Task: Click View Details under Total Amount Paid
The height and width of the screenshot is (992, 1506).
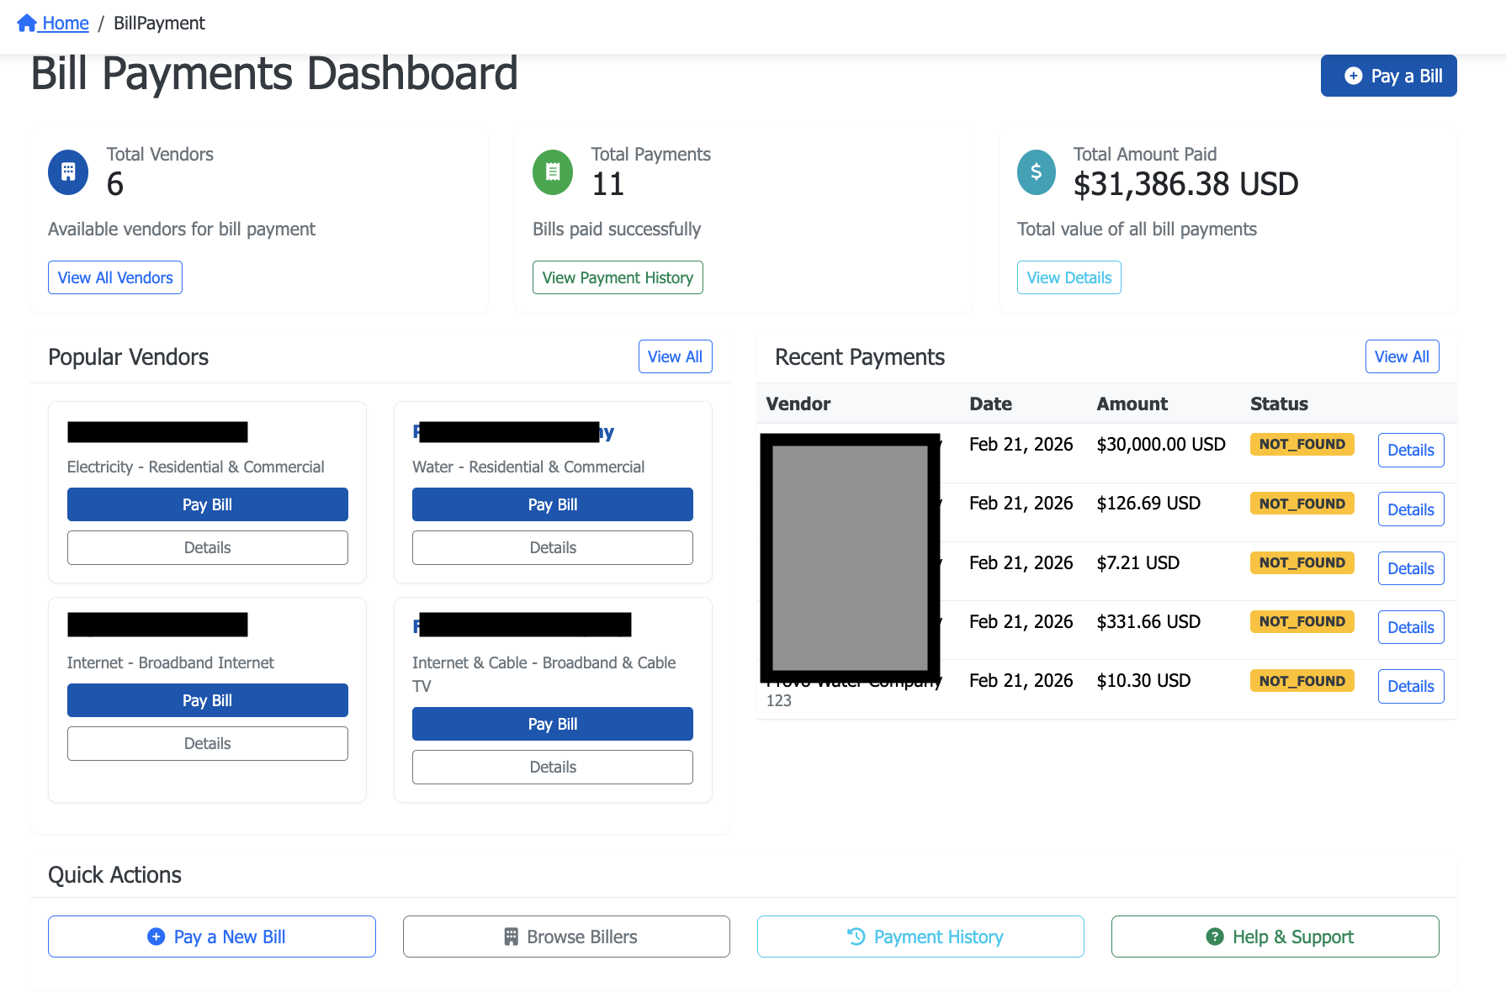Action: [1069, 277]
